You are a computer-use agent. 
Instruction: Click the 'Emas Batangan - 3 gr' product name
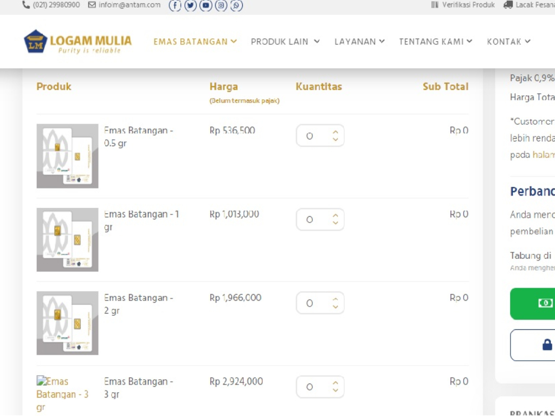coord(138,388)
